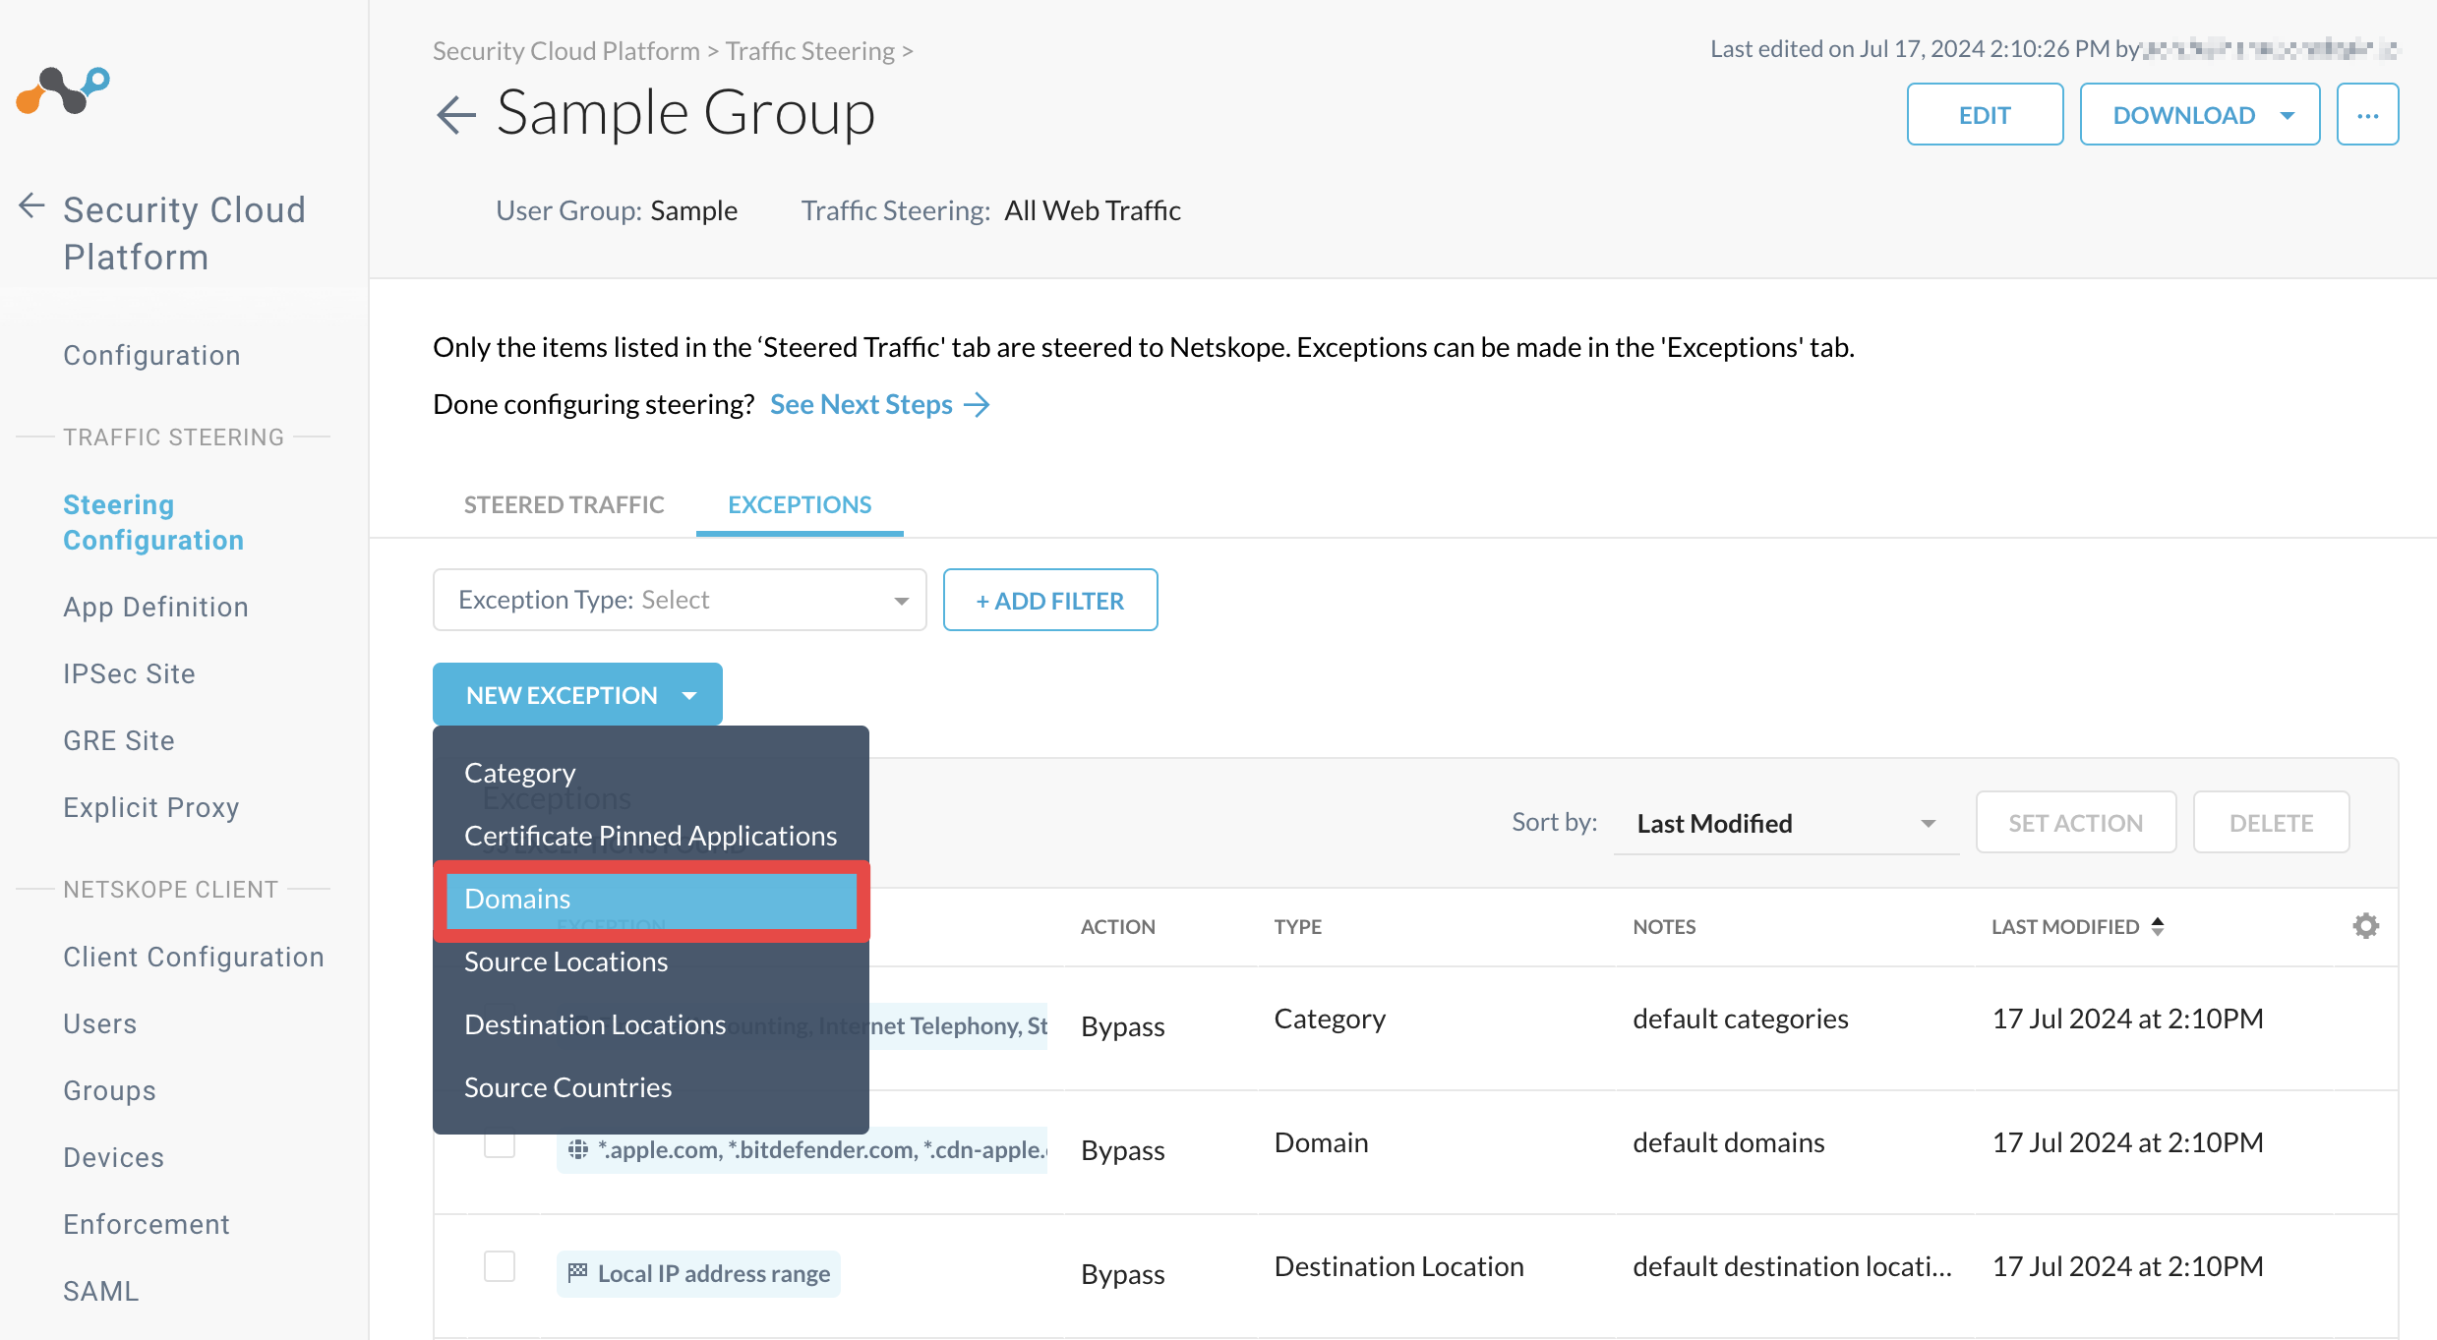Image resolution: width=2437 pixels, height=1340 pixels.
Task: Open the three-dots more options menu
Action: tap(2367, 115)
